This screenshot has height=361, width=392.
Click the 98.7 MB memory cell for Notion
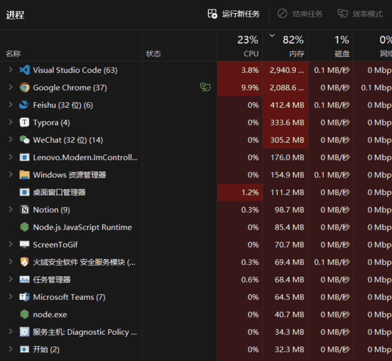[x=285, y=209]
